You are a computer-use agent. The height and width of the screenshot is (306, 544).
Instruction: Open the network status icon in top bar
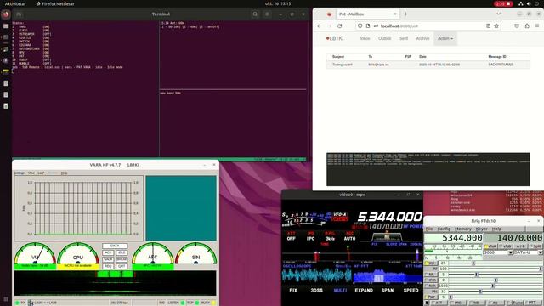click(521, 3)
